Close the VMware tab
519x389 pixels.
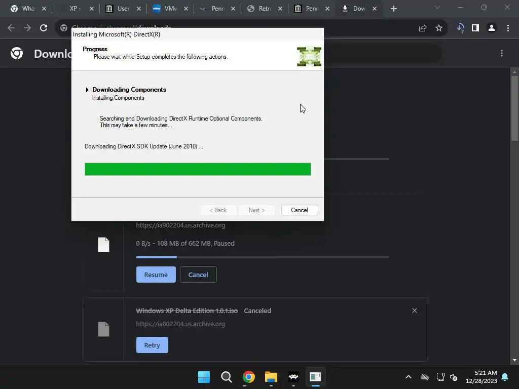coord(186,9)
